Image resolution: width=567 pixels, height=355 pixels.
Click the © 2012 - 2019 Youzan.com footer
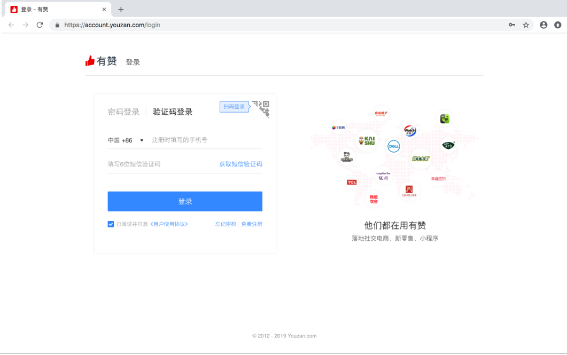coord(284,336)
